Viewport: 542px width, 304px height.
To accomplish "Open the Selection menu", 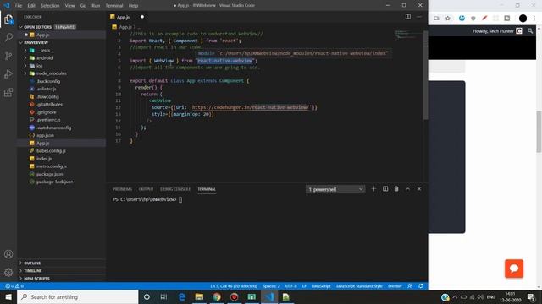I will (50, 6).
